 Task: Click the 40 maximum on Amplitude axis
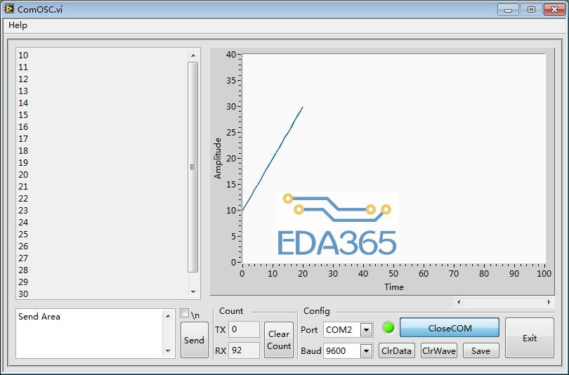coord(231,55)
